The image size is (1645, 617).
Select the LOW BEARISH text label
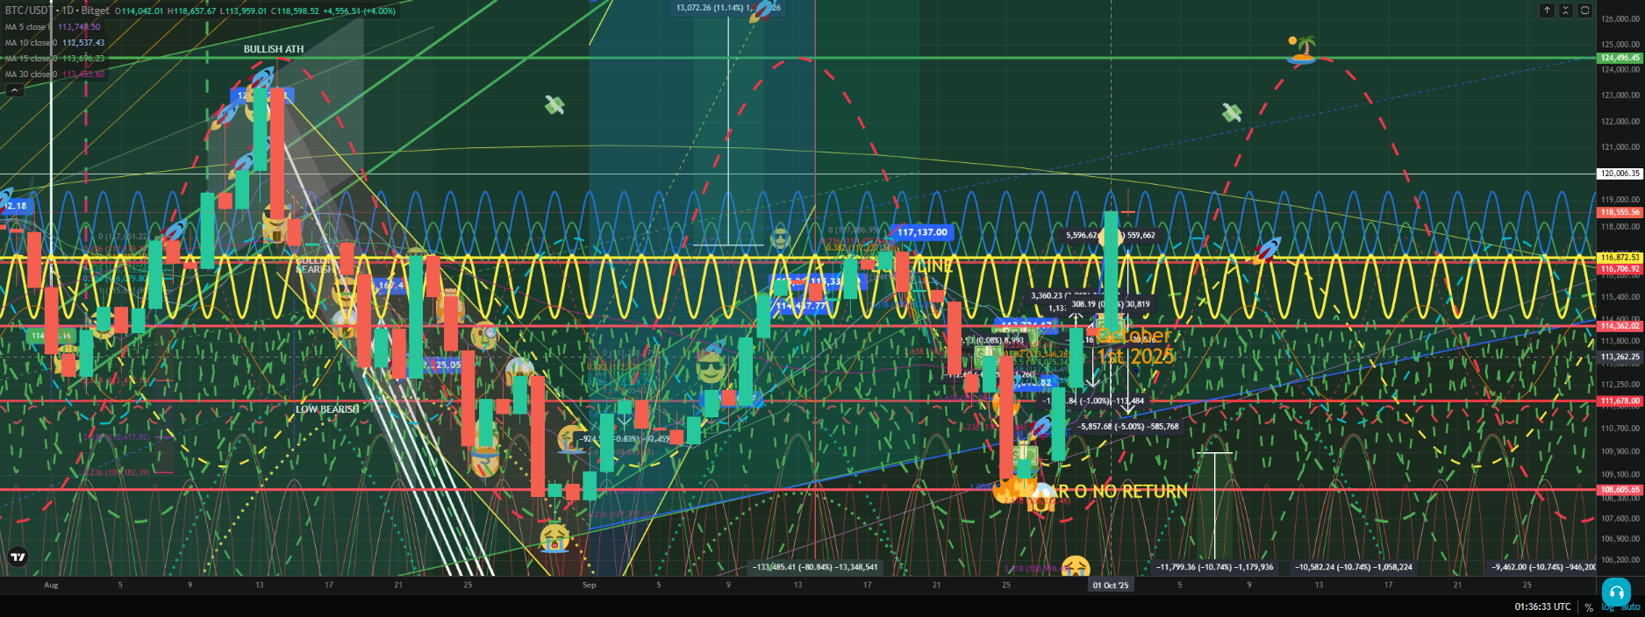click(327, 409)
